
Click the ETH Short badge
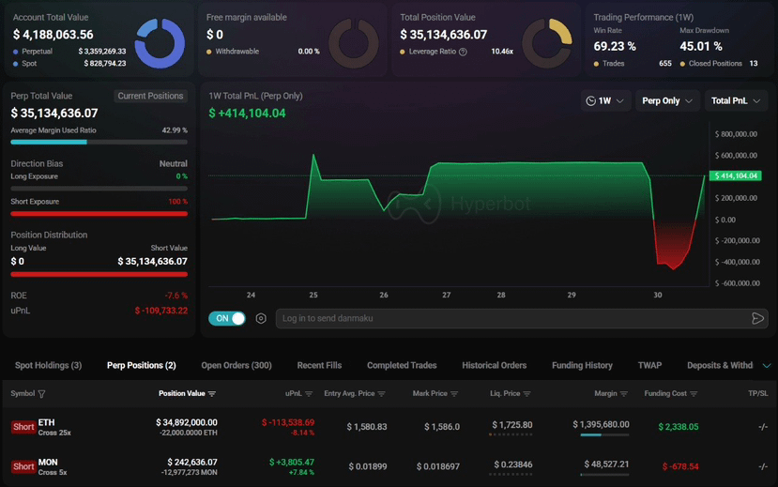point(23,427)
